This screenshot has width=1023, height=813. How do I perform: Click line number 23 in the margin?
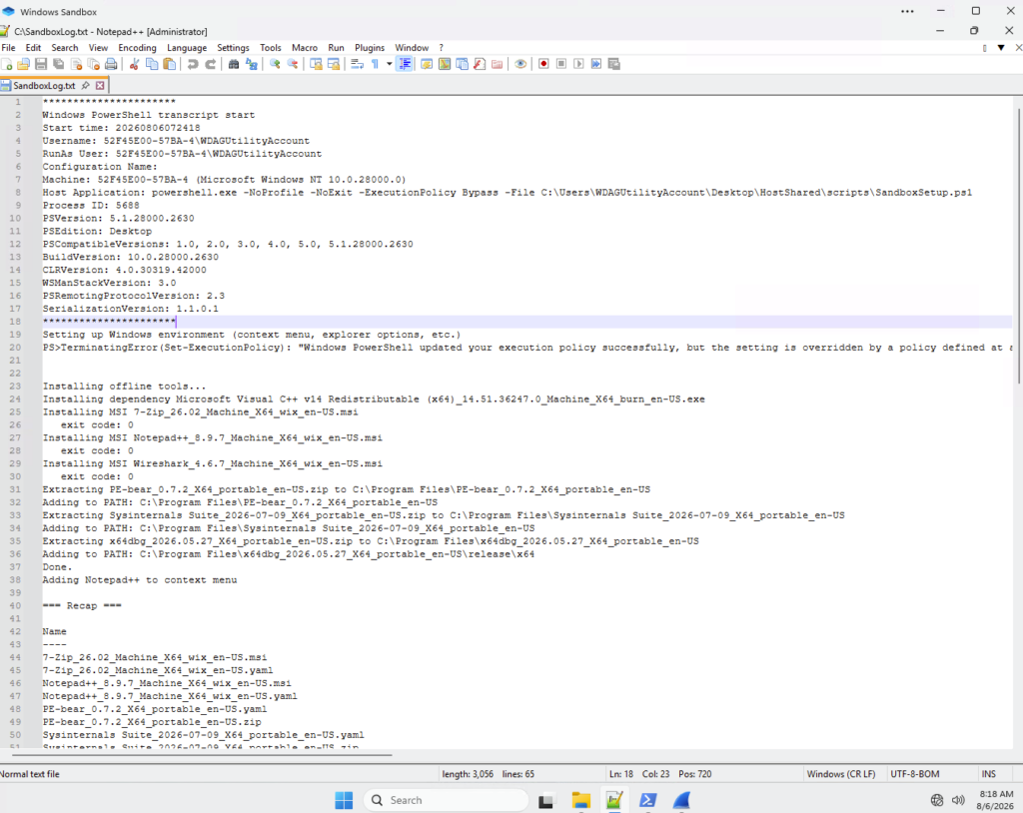click(x=15, y=387)
